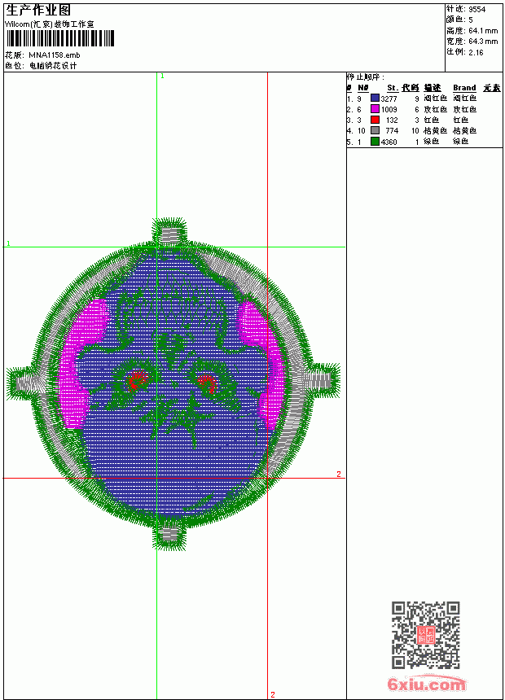505x700 pixels.
Task: Click the QR code graphic
Action: pyautogui.click(x=425, y=635)
